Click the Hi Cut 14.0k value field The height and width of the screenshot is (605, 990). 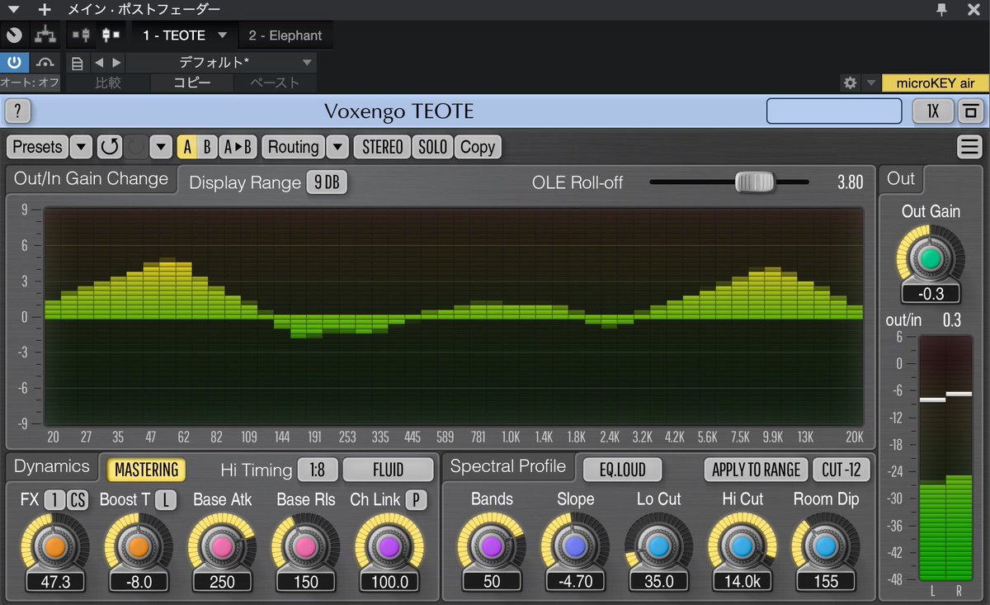coord(742,581)
